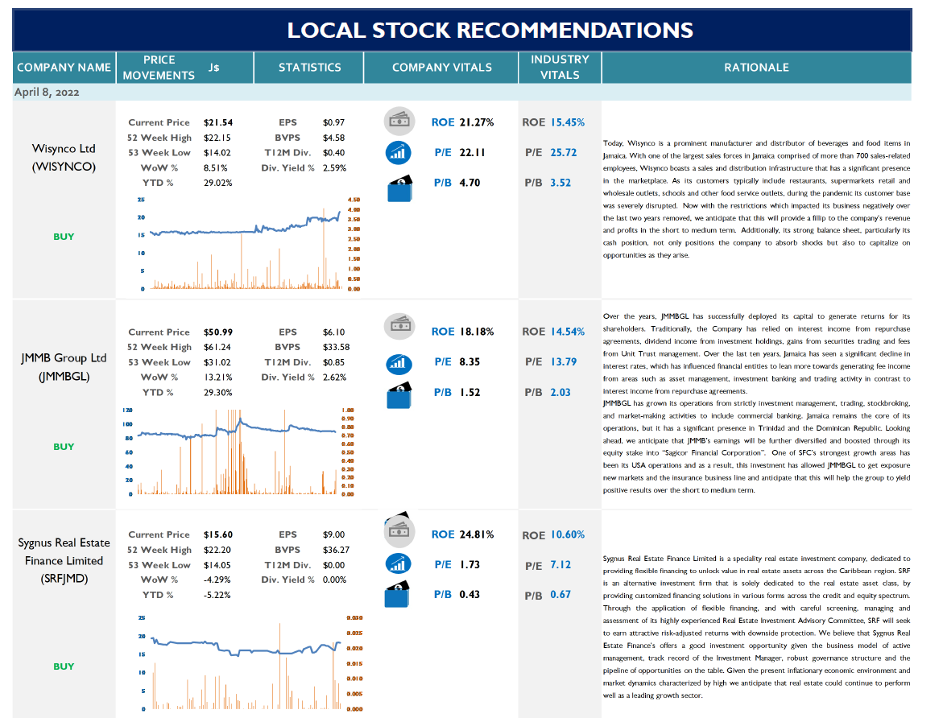Viewport: 939px width, 718px height.
Task: Click the JMMB BVPS value $33.58
Action: coord(336,347)
